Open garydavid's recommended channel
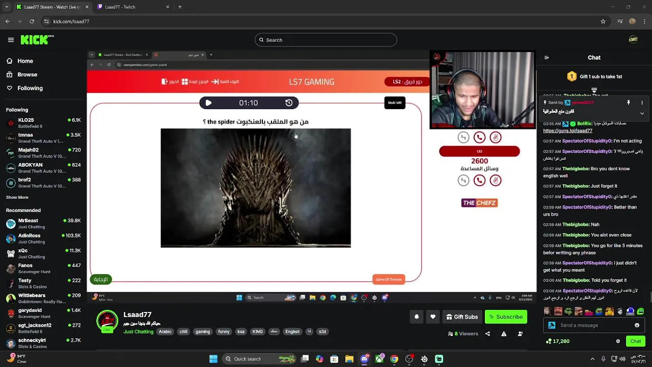 (x=43, y=313)
